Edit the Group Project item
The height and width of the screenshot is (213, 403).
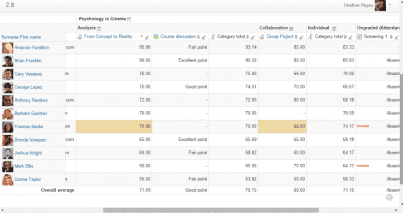pos(301,37)
